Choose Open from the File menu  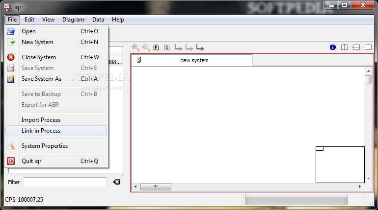(x=56, y=31)
